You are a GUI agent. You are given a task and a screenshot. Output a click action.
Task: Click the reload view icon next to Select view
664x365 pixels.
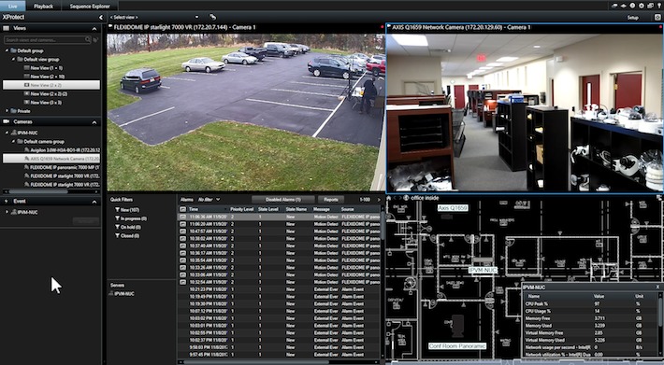click(212, 18)
